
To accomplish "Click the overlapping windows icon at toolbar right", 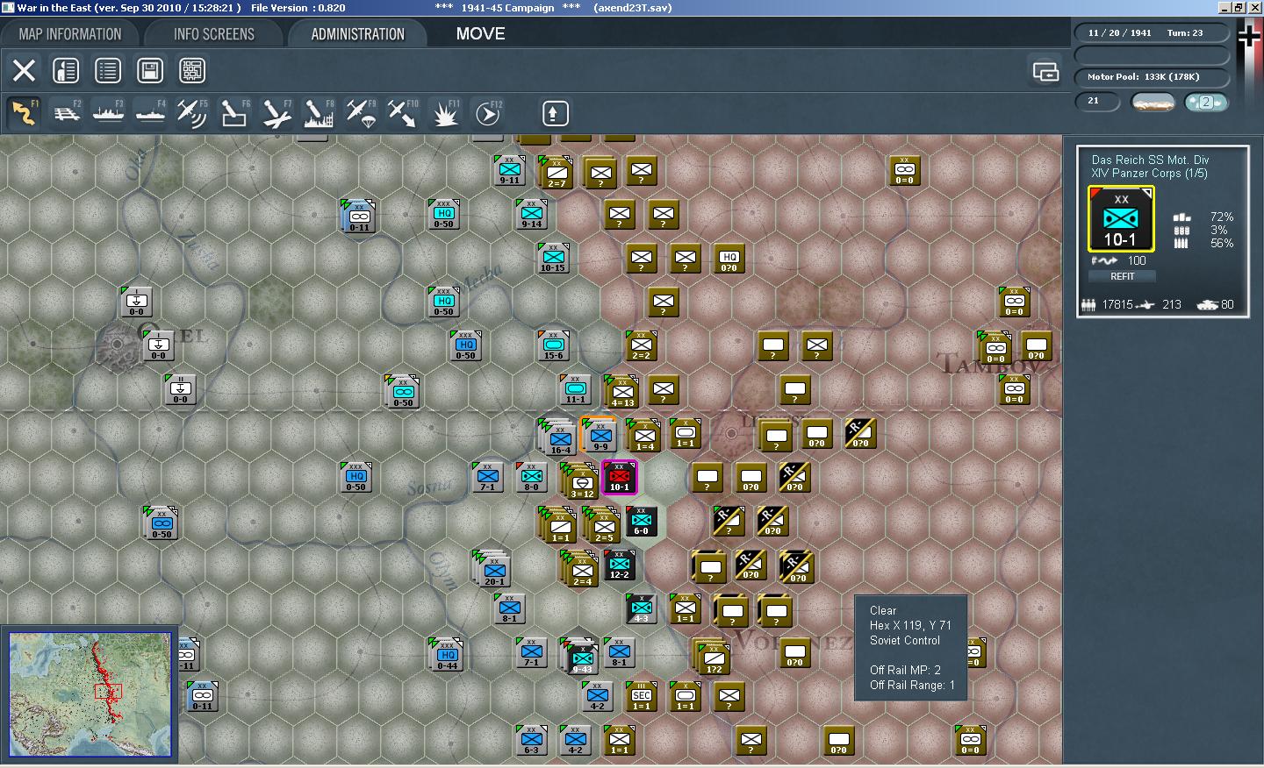I will click(x=1045, y=71).
